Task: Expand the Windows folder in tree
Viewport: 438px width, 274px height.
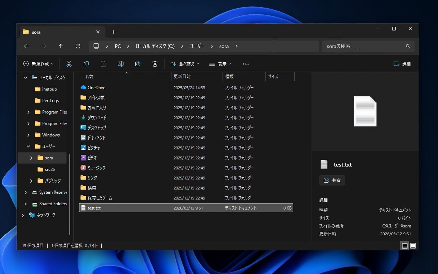Action: 28,135
